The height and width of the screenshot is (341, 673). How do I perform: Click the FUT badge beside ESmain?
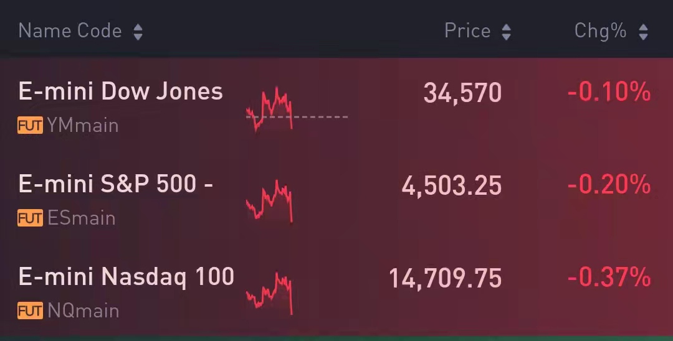pos(31,218)
